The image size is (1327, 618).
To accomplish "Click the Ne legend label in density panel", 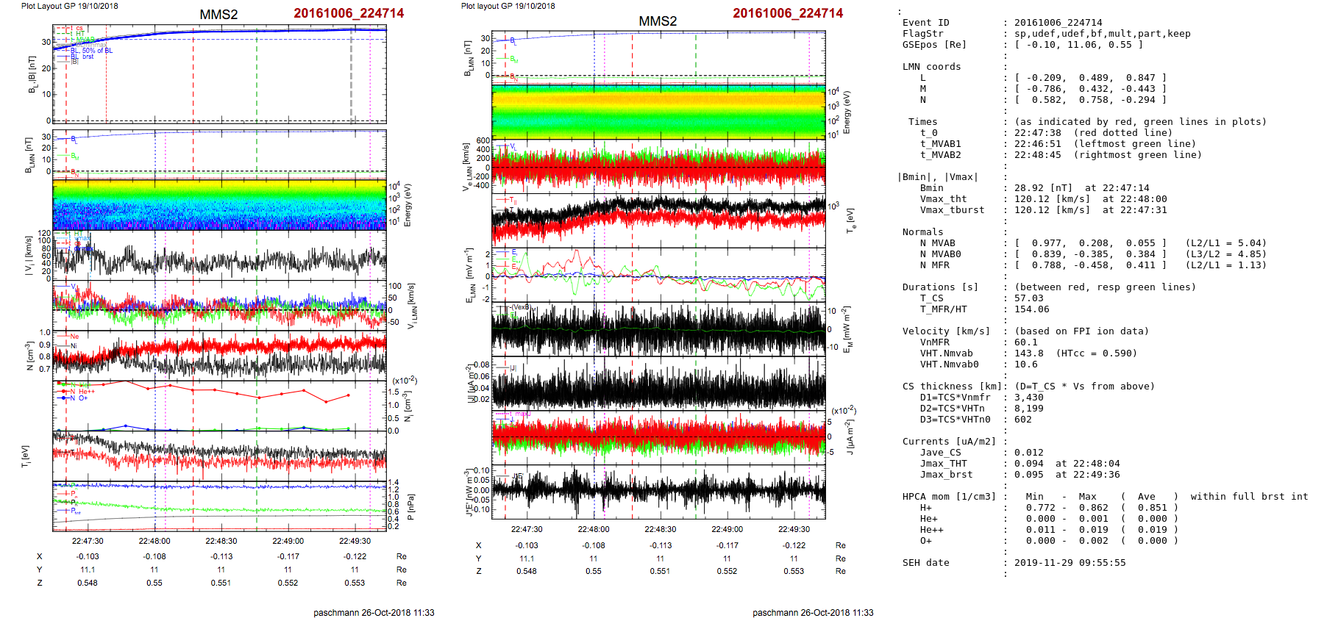I will click(74, 337).
